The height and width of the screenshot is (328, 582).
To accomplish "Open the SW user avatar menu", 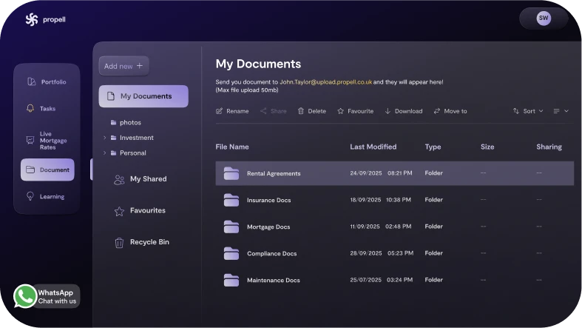I will (x=544, y=18).
